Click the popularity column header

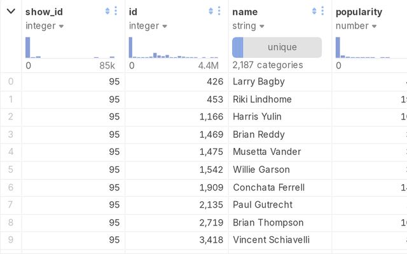[359, 11]
